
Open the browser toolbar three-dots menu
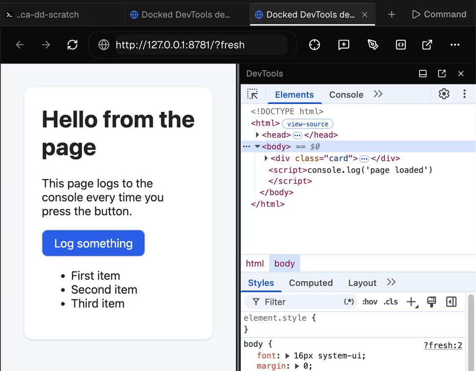click(455, 44)
